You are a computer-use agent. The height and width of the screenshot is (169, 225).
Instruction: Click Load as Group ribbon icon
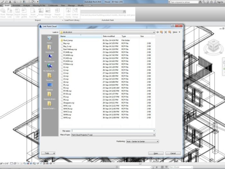coord(75,13)
